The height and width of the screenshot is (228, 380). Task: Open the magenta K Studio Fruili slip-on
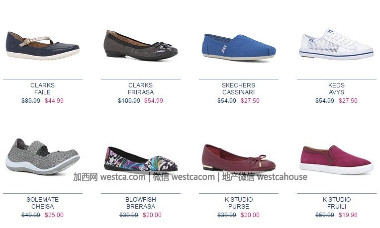tap(336, 160)
